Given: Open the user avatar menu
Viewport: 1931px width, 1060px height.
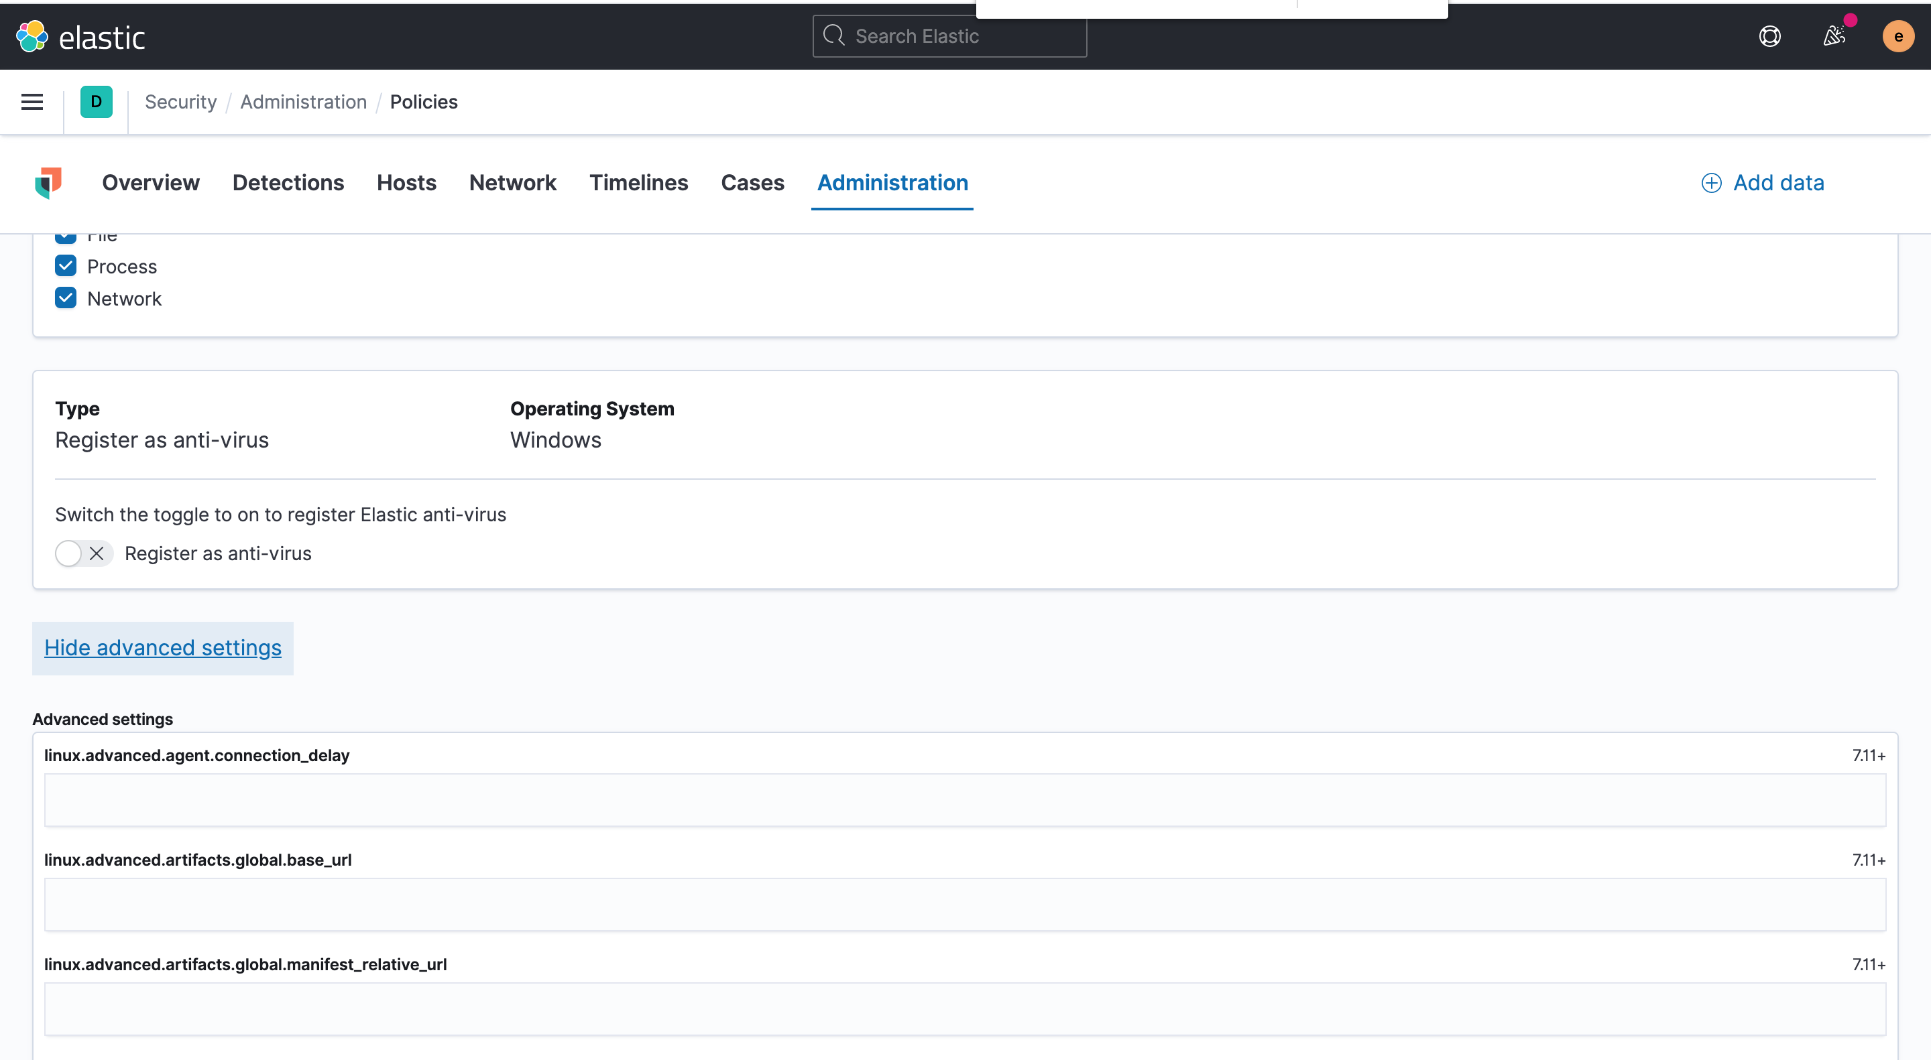Looking at the screenshot, I should [1897, 37].
